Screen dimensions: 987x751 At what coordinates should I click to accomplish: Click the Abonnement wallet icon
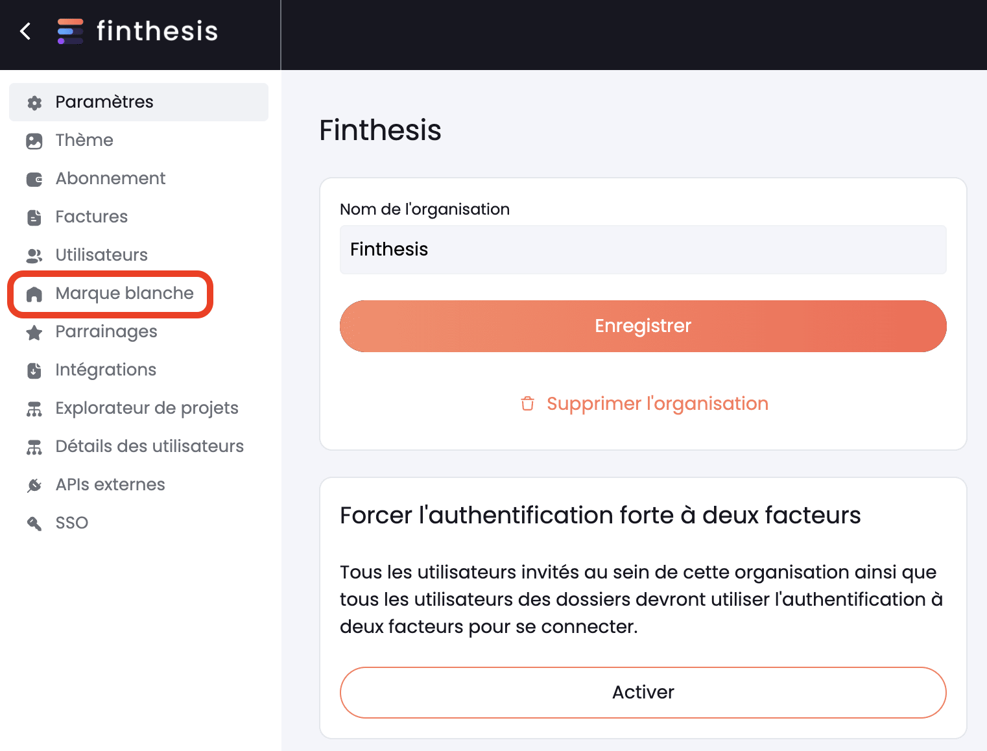(x=34, y=179)
